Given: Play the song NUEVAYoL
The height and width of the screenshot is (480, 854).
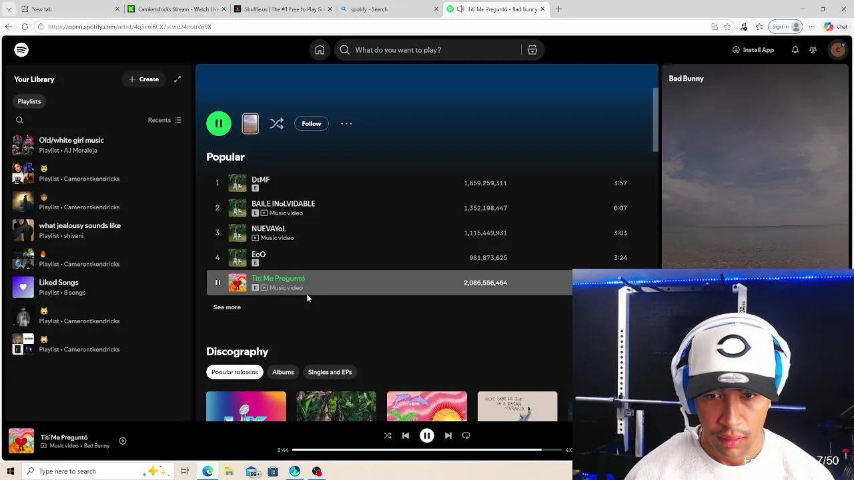Looking at the screenshot, I should (268, 229).
